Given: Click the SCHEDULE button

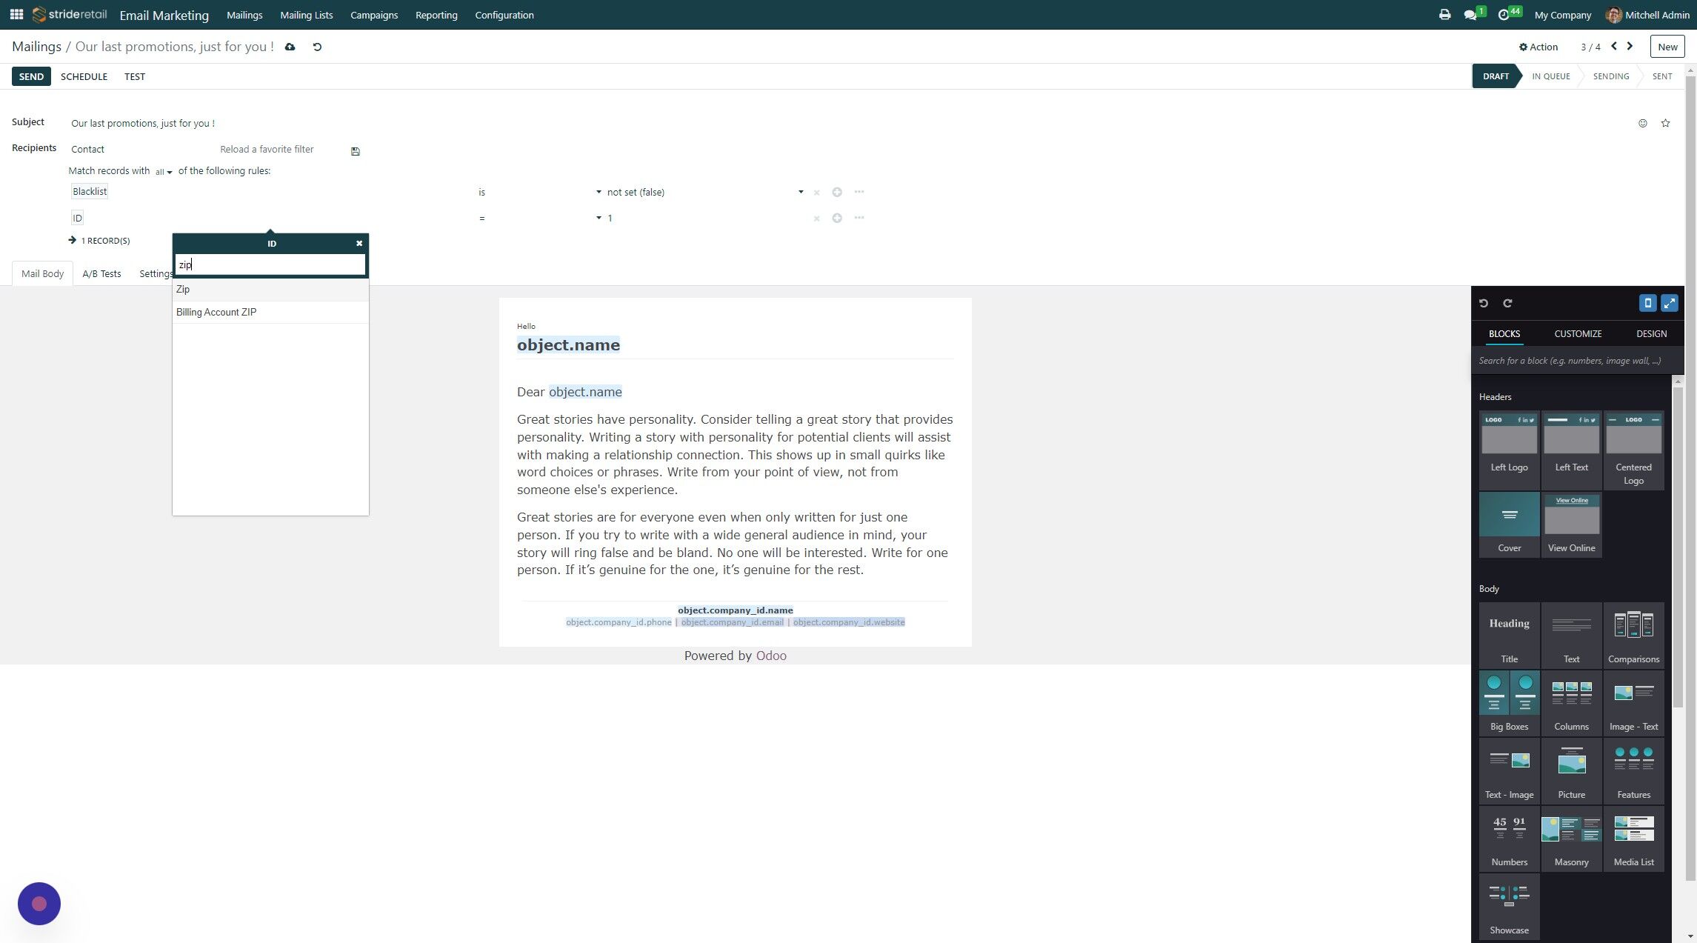Looking at the screenshot, I should [84, 76].
